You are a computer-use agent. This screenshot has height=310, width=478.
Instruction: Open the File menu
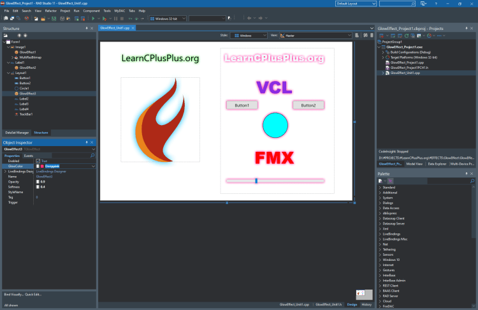pyautogui.click(x=6, y=11)
